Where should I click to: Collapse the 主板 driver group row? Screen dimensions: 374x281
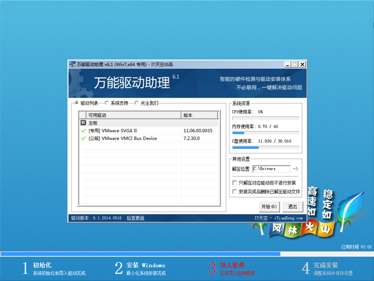(93, 123)
